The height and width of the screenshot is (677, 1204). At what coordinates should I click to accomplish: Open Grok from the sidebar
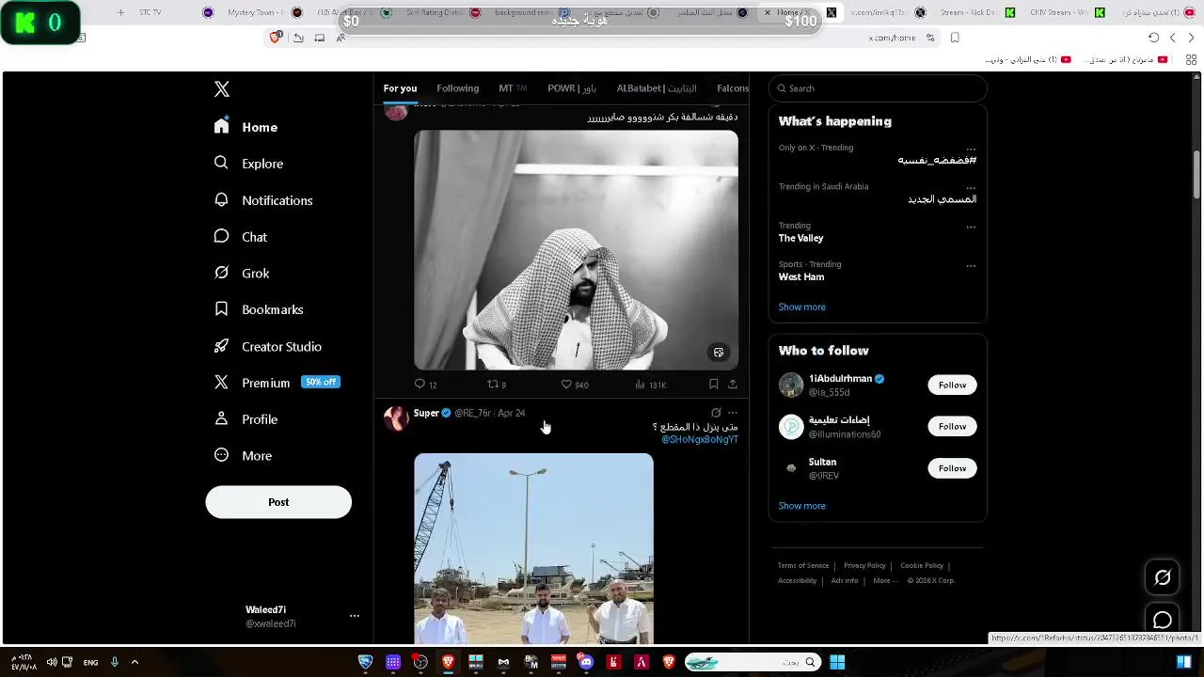coord(242,273)
